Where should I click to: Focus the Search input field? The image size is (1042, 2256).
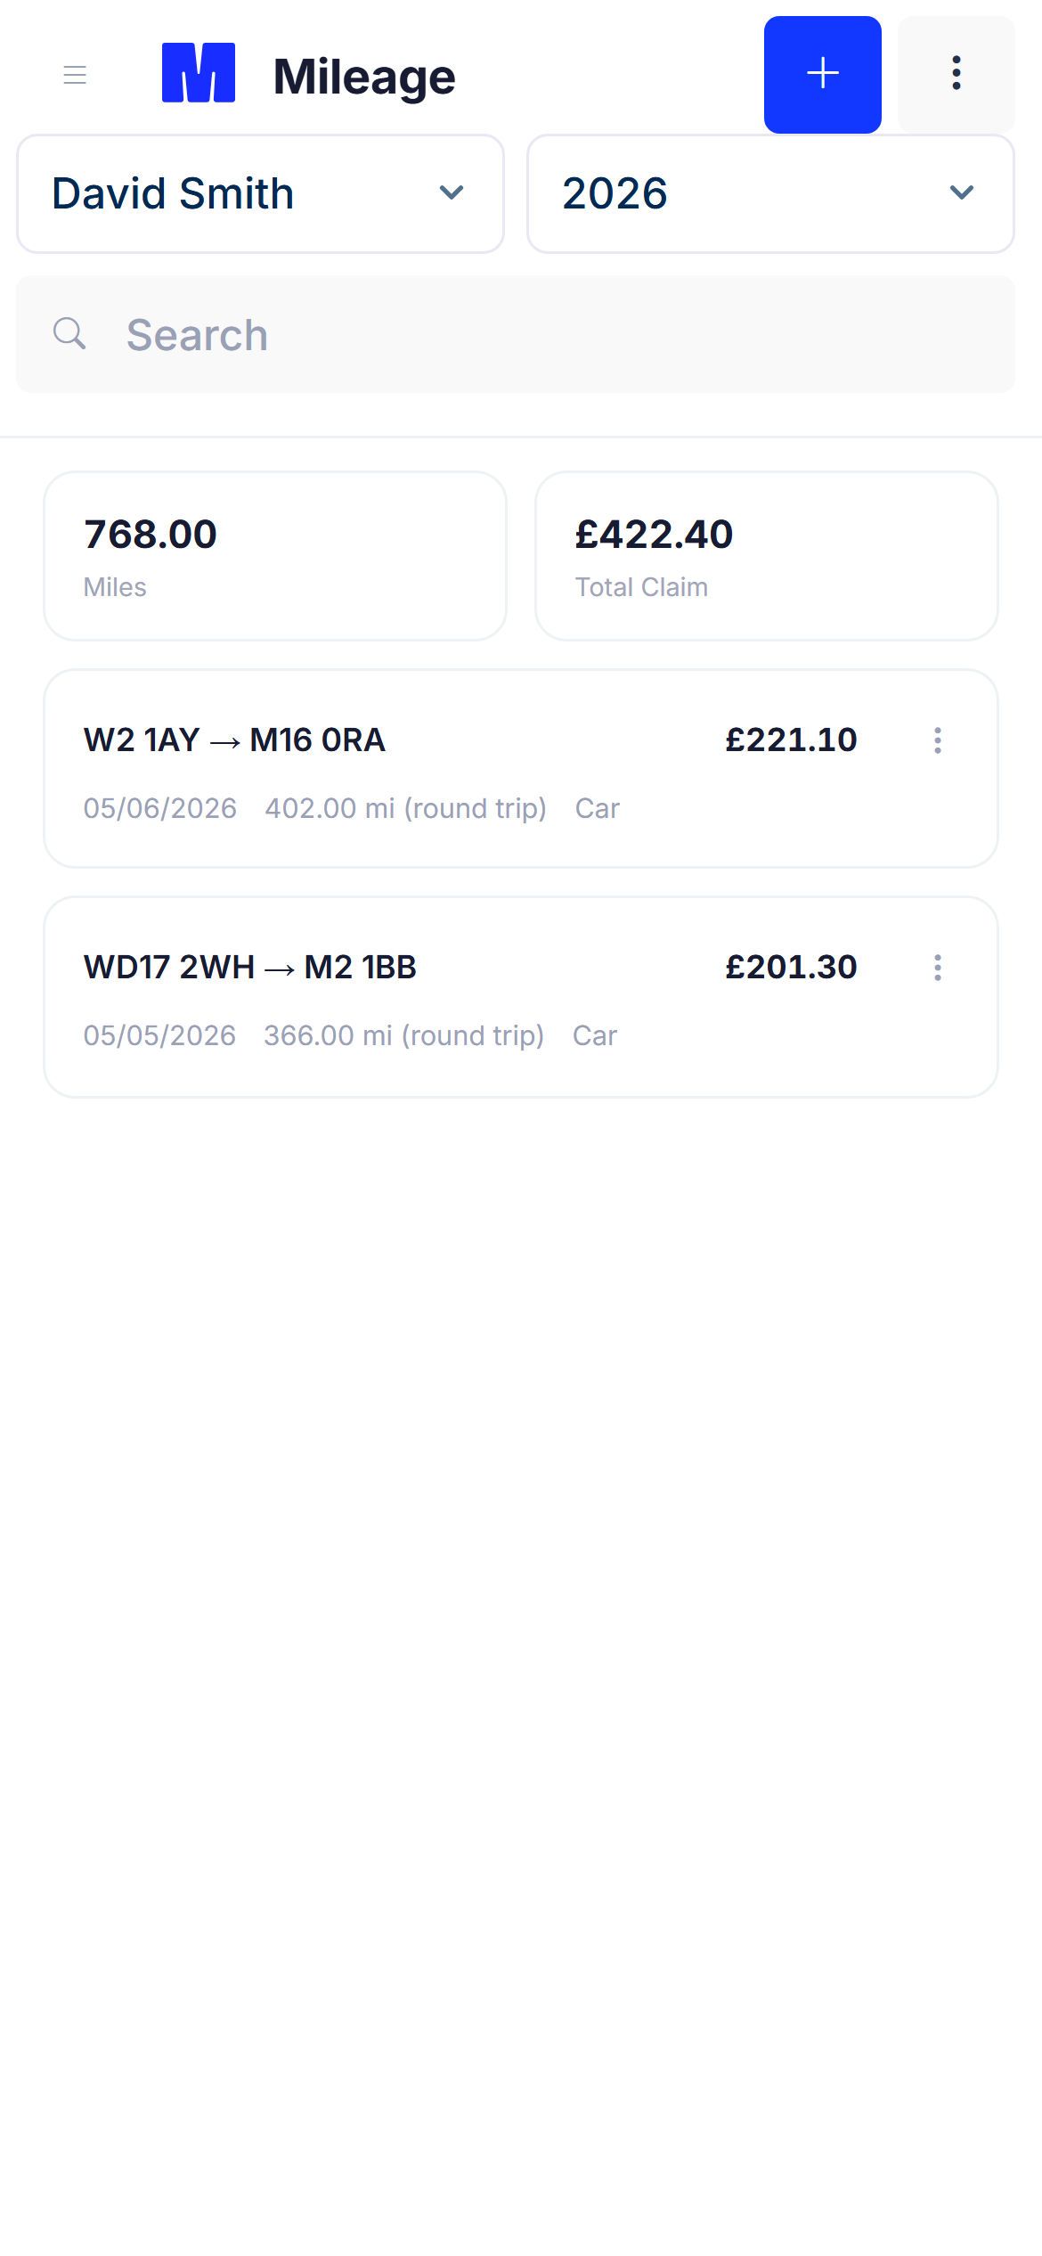[516, 334]
